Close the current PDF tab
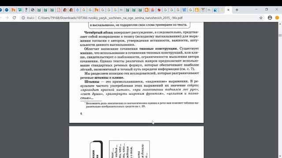 pos(228,10)
